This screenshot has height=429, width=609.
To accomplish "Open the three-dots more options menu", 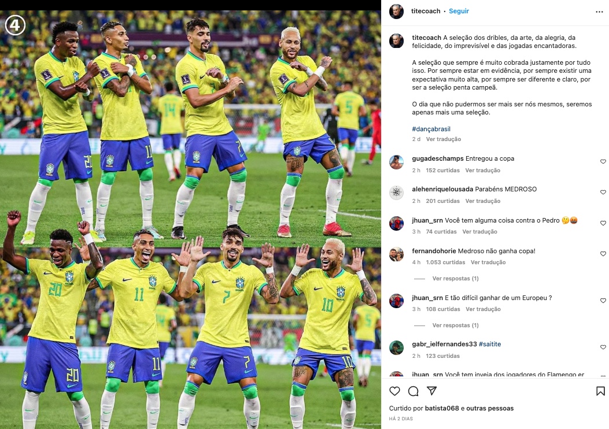I will 599,12.
